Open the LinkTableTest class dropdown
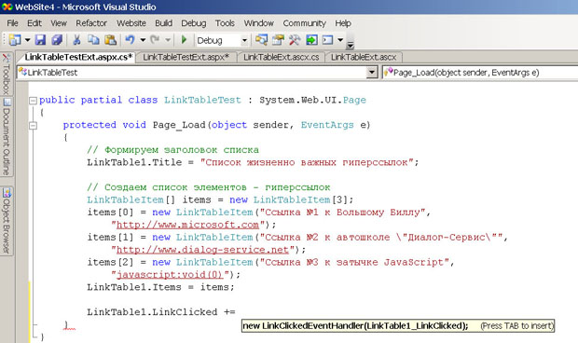 [x=372, y=72]
